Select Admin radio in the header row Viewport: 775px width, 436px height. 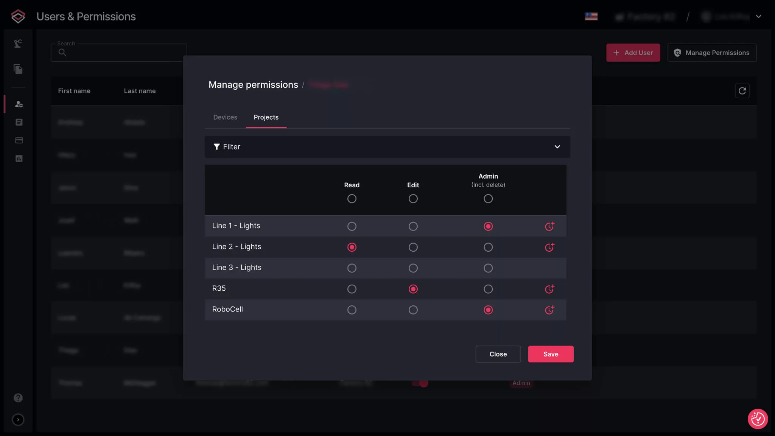[488, 199]
